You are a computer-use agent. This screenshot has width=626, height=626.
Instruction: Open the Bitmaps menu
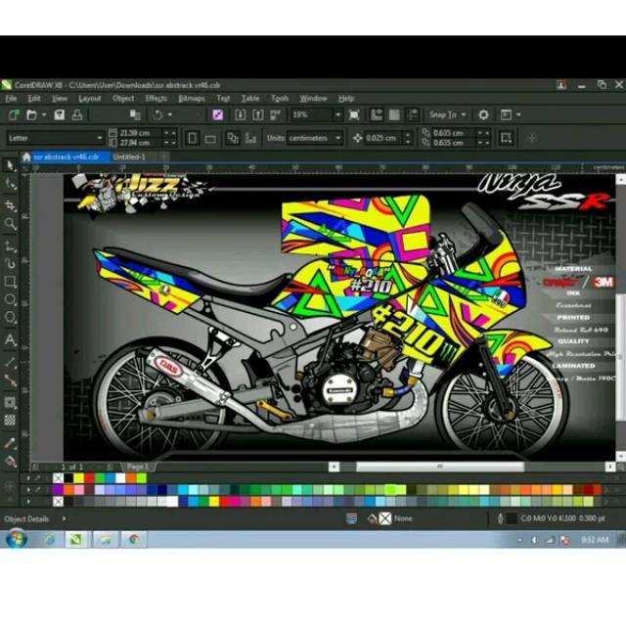[x=192, y=99]
